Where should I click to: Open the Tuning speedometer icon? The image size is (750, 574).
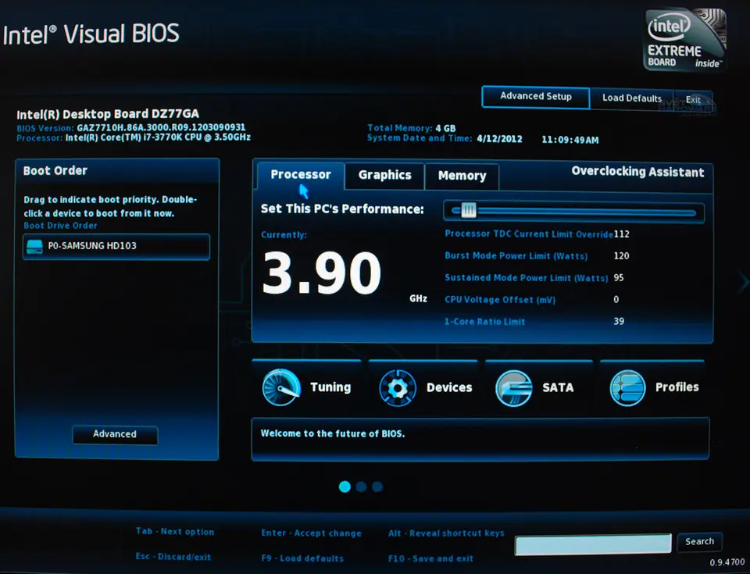pyautogui.click(x=281, y=387)
